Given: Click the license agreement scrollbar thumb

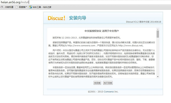Looking at the screenshot, I should (x=158, y=34).
